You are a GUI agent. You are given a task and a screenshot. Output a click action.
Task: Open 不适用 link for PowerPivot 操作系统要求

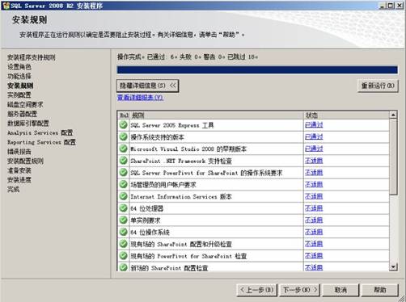pyautogui.click(x=314, y=173)
